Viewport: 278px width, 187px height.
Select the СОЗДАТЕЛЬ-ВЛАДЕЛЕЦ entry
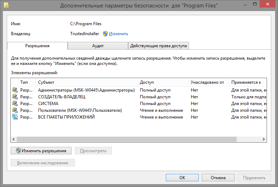click(x=139, y=97)
